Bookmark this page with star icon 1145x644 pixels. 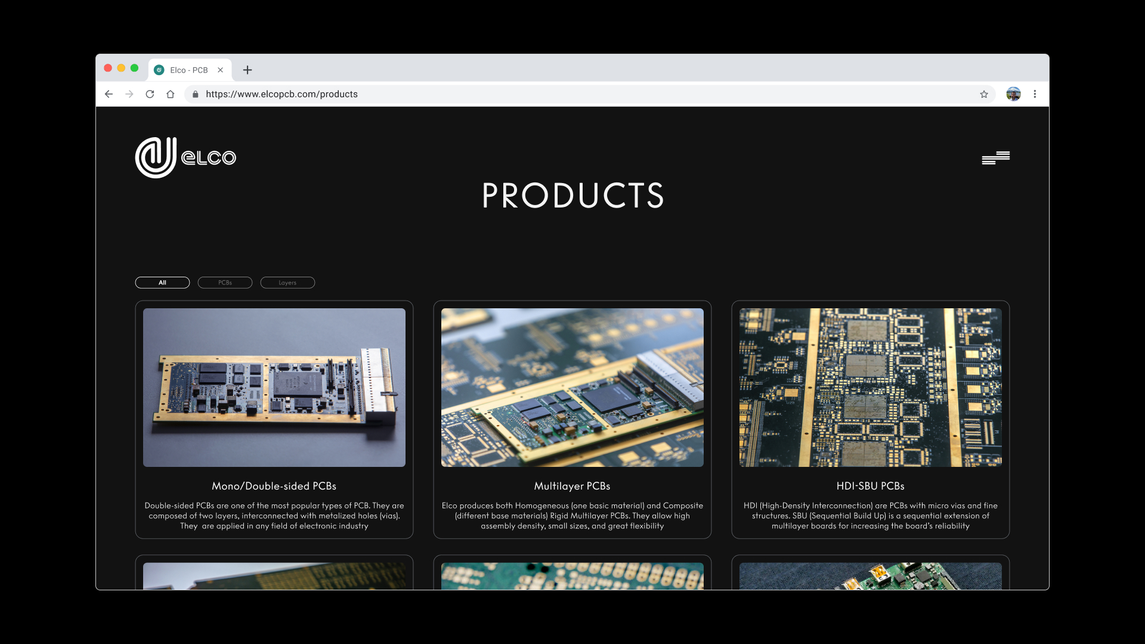[x=984, y=94]
